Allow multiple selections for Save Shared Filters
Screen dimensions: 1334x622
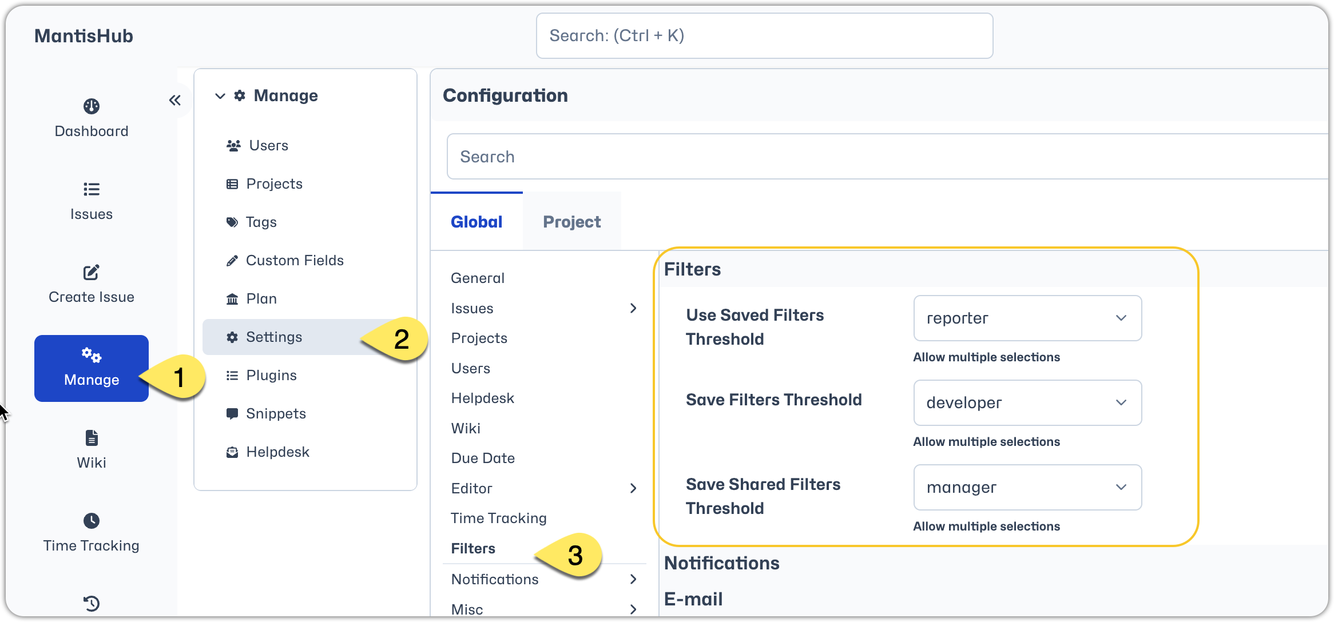pos(986,527)
